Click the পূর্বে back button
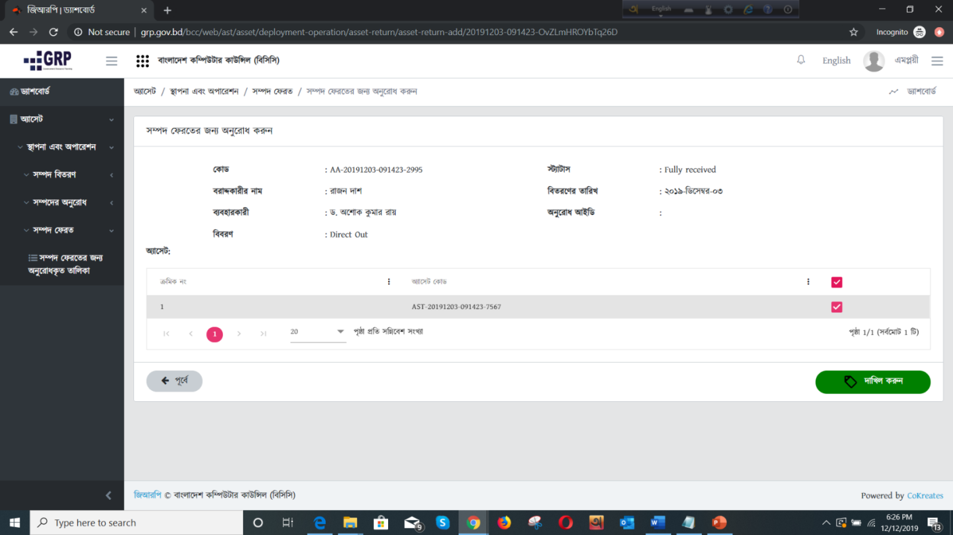The image size is (953, 535). 174,381
